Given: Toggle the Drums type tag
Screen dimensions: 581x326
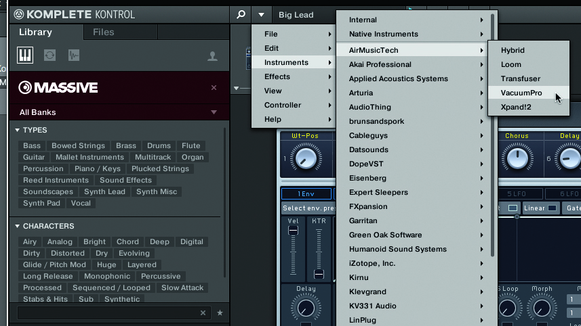Looking at the screenshot, I should (x=159, y=145).
